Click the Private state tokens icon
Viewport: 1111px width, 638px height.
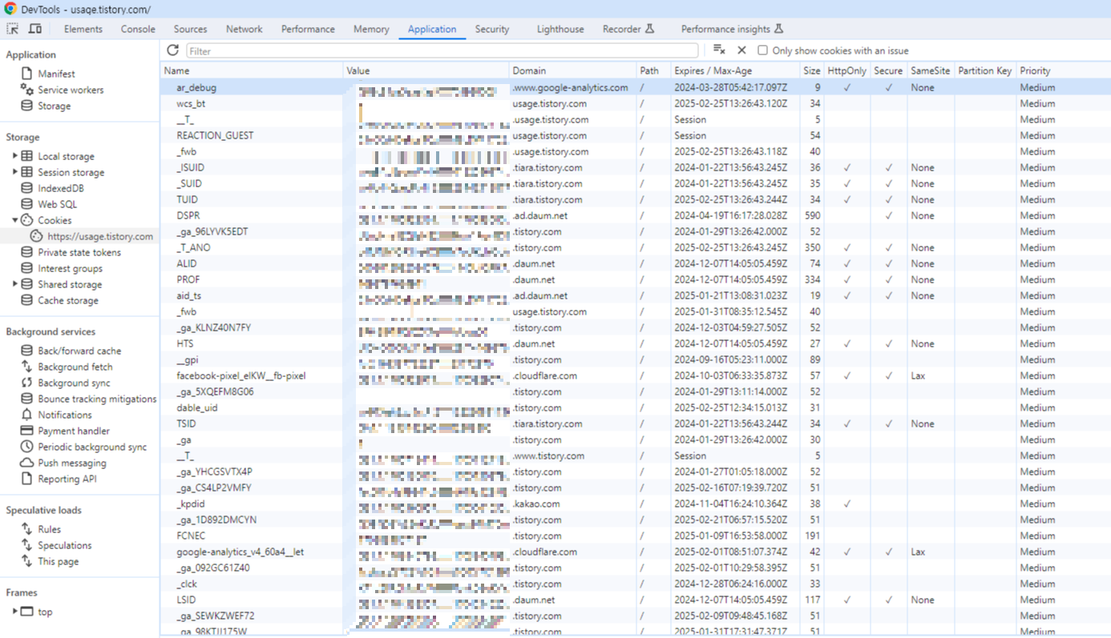pyautogui.click(x=27, y=252)
